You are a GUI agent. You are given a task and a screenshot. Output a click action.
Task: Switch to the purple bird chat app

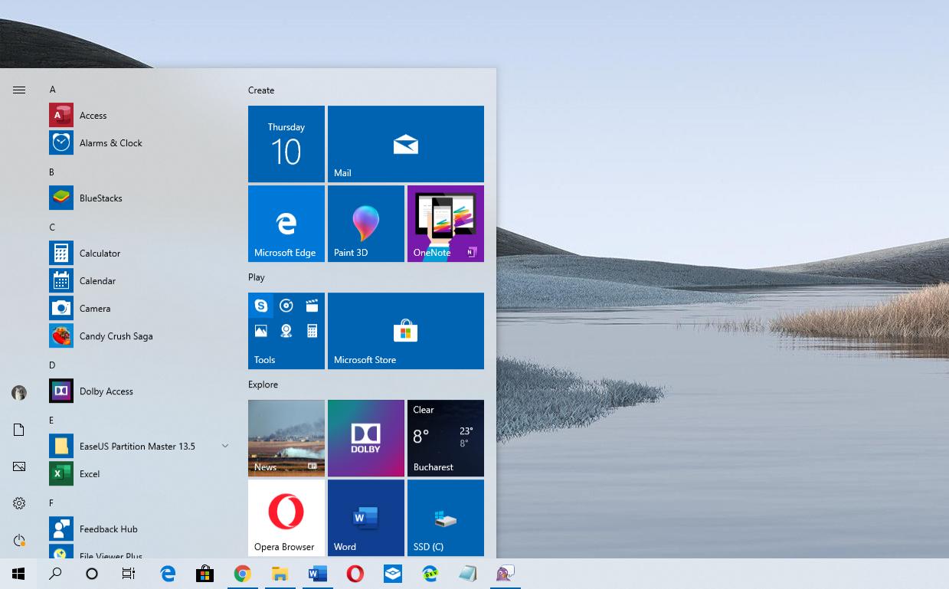[x=506, y=574]
